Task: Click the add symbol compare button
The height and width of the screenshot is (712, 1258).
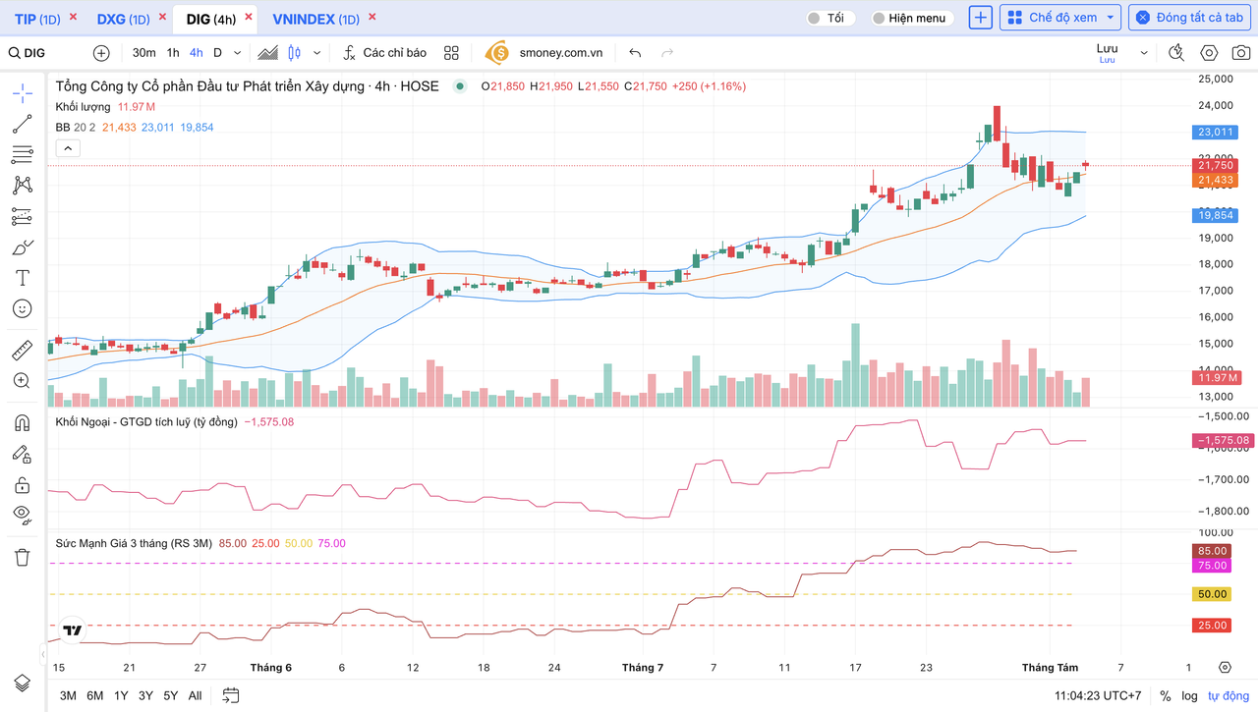Action: click(x=101, y=53)
